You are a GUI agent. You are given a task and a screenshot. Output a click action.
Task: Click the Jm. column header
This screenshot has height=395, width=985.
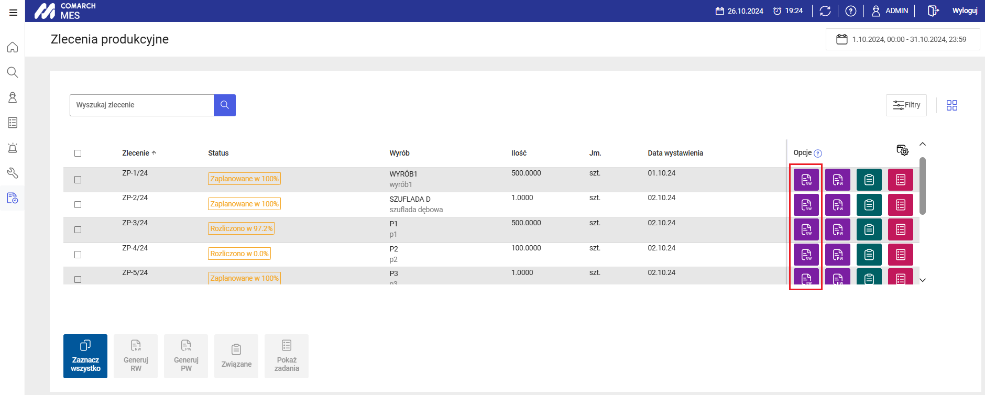[x=595, y=153]
